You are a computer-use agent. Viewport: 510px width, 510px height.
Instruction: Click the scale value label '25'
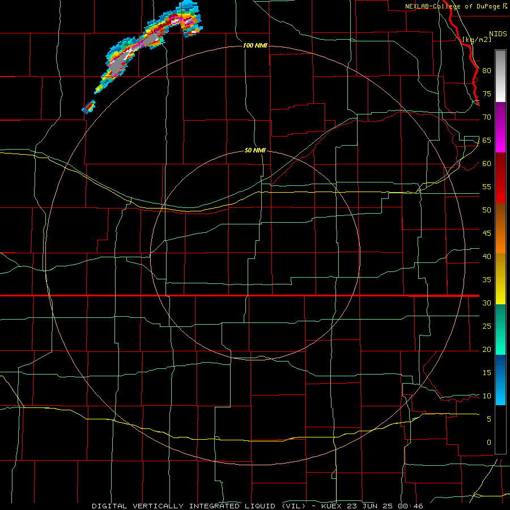[x=487, y=326]
